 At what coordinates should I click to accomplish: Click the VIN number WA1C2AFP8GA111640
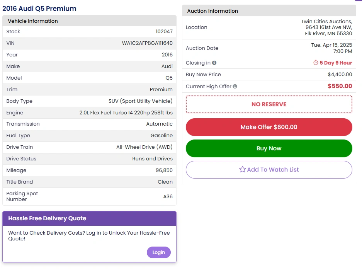147,43
